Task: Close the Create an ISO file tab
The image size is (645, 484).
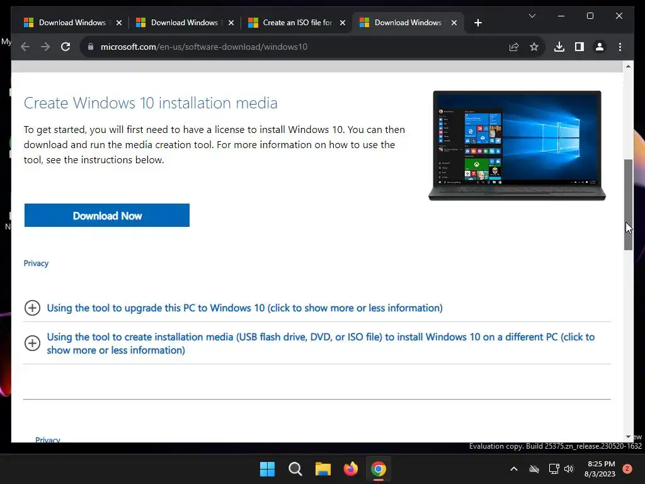Action: coord(342,23)
